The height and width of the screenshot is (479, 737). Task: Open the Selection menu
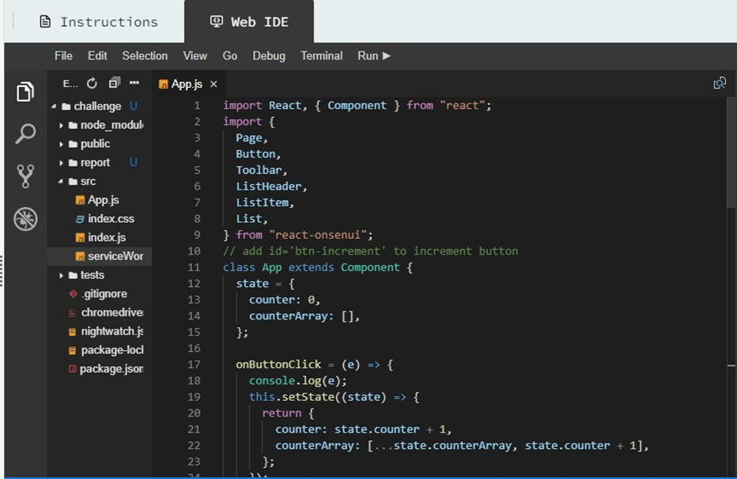tap(145, 56)
